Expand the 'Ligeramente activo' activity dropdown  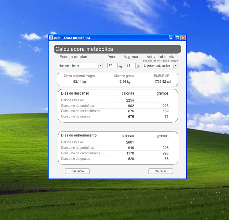coord(176,66)
